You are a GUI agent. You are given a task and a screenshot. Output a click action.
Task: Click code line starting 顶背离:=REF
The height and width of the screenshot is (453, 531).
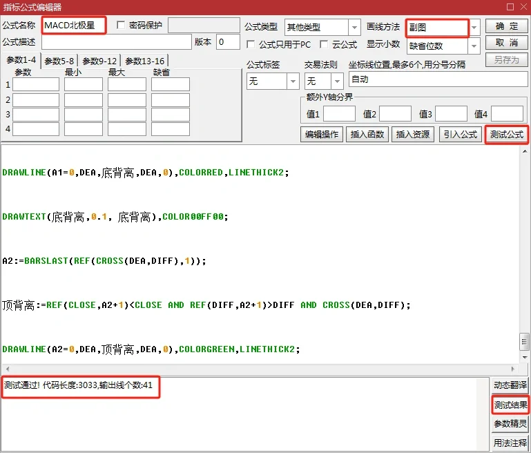[x=206, y=305]
